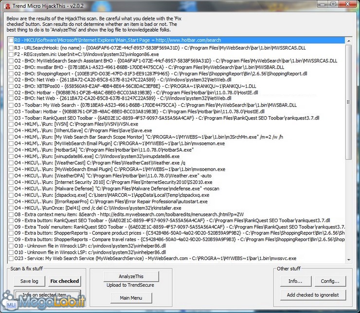
Task: Check the O4 Internet Security 2010 entry
Action: 11,182
